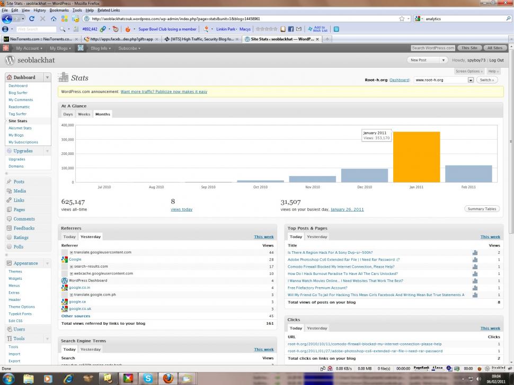The image size is (514, 385).
Task: Open the Bookmarks menu in Firefox
Action: [59, 10]
